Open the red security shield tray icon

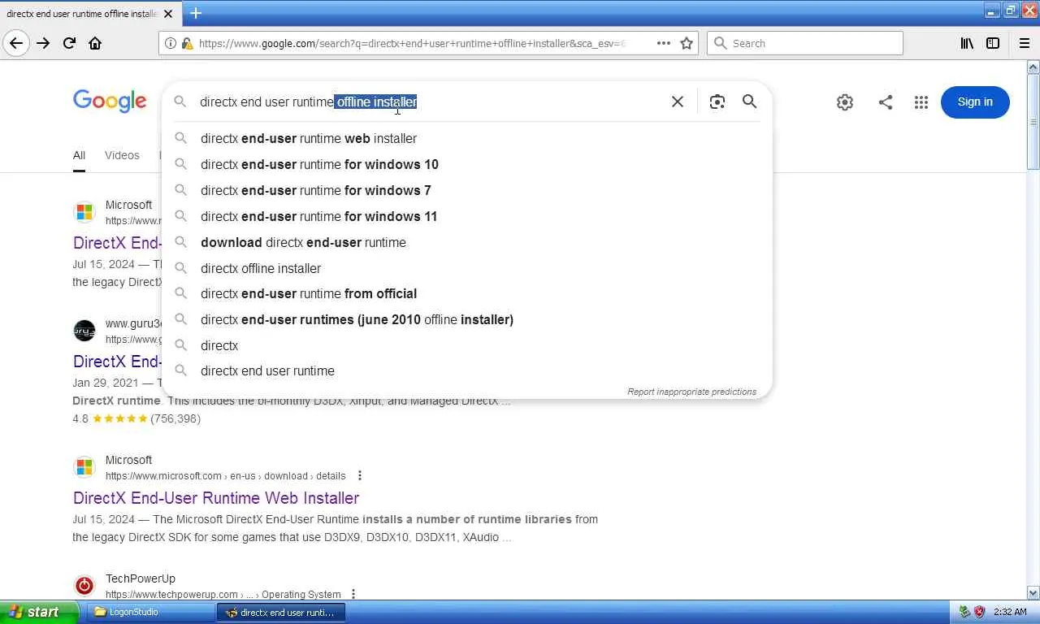pyautogui.click(x=979, y=612)
